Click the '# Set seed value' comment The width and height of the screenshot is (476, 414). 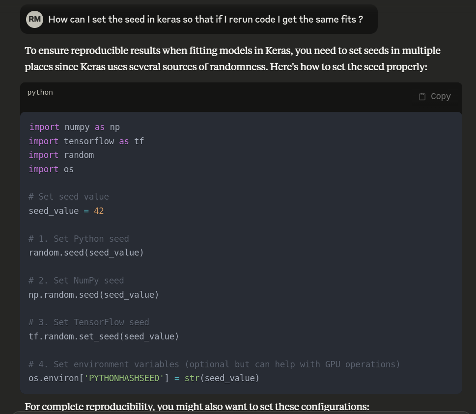(x=69, y=197)
